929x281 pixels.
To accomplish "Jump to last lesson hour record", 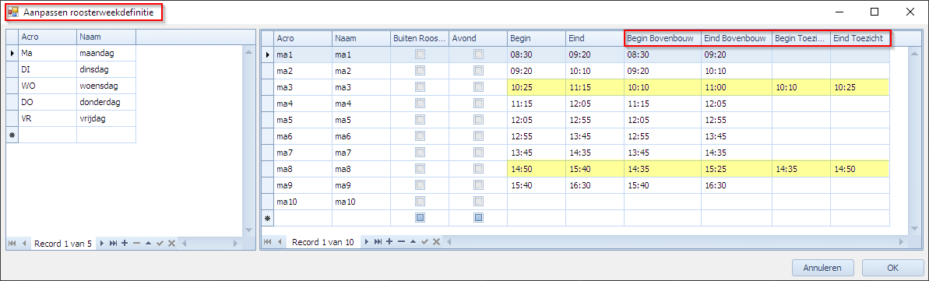I will [x=378, y=242].
